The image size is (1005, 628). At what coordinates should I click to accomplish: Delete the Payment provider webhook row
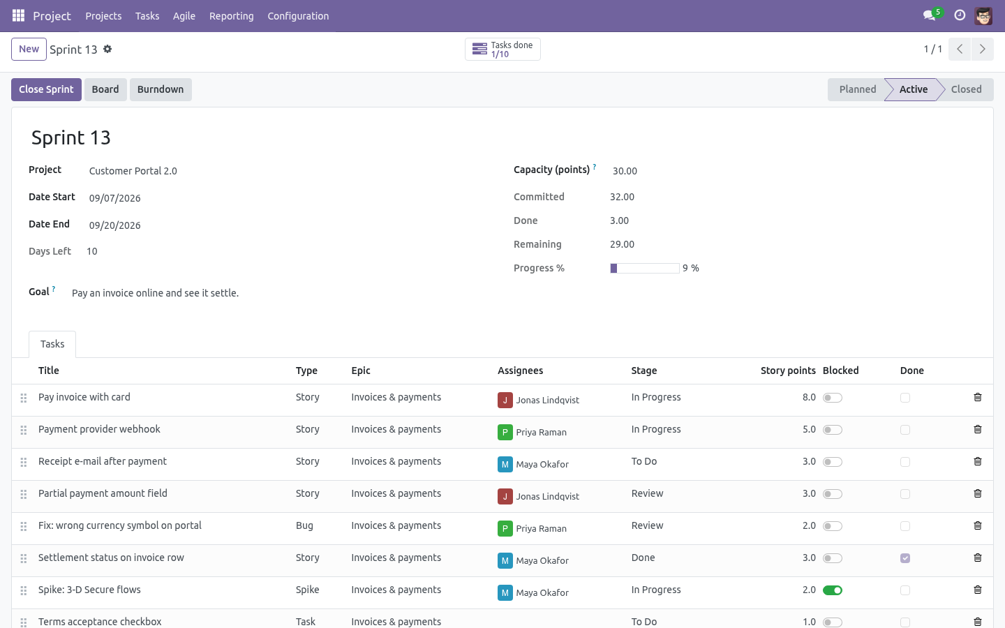click(x=978, y=429)
